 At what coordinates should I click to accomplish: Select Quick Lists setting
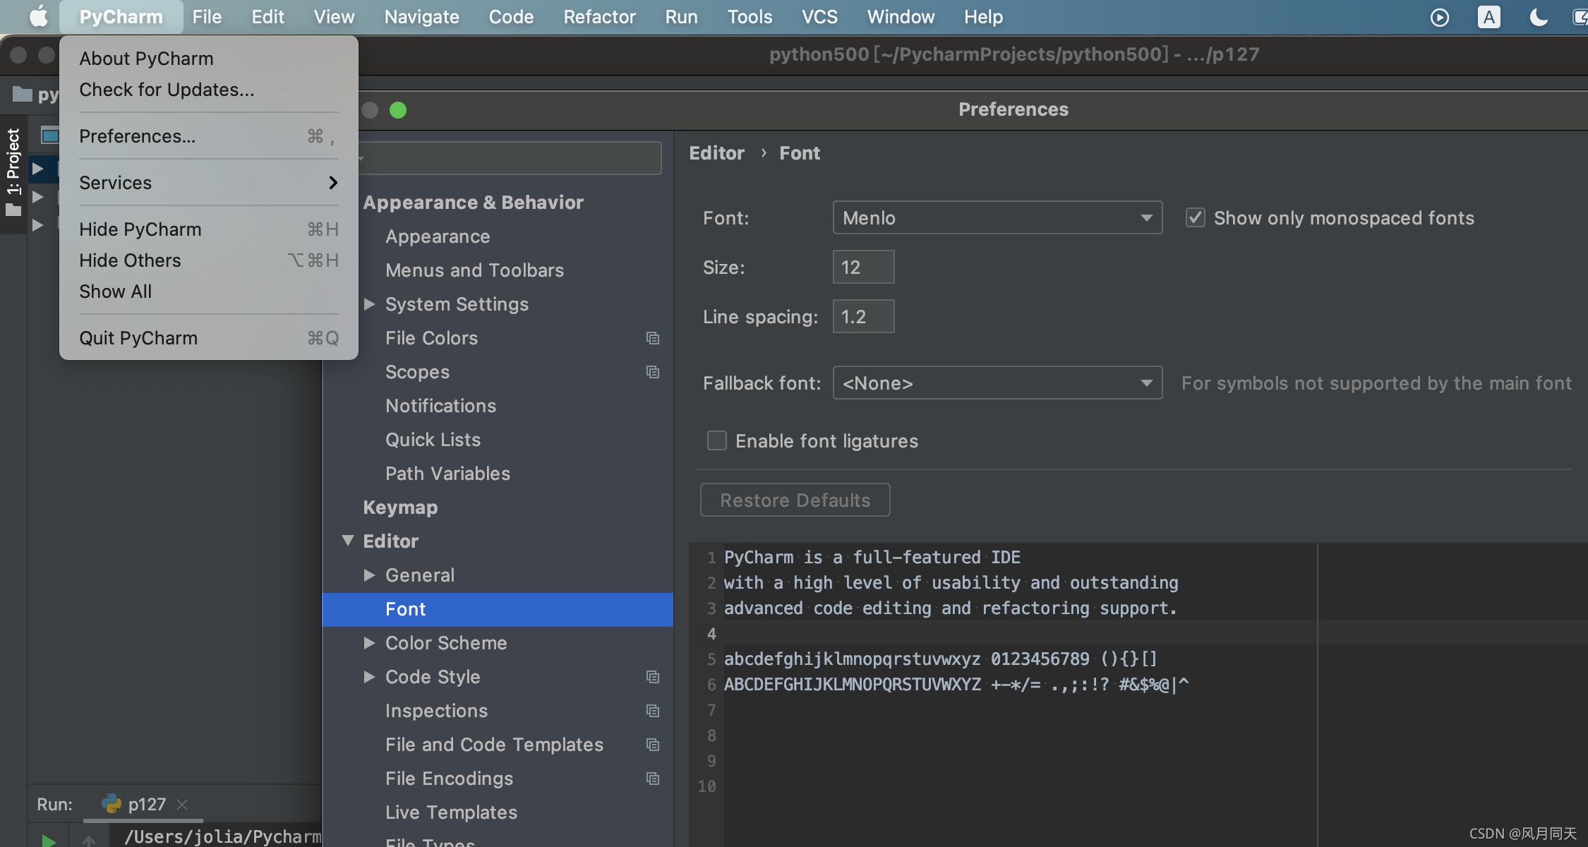433,440
